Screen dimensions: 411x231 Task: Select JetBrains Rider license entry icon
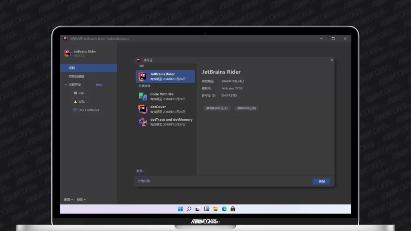click(142, 76)
